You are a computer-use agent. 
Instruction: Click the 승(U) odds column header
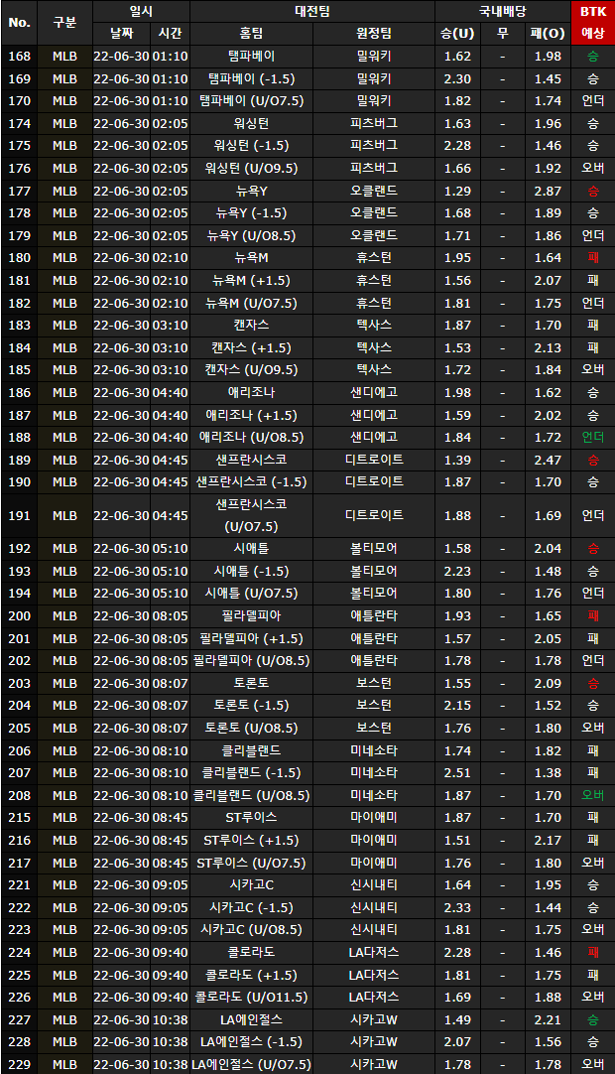457,34
